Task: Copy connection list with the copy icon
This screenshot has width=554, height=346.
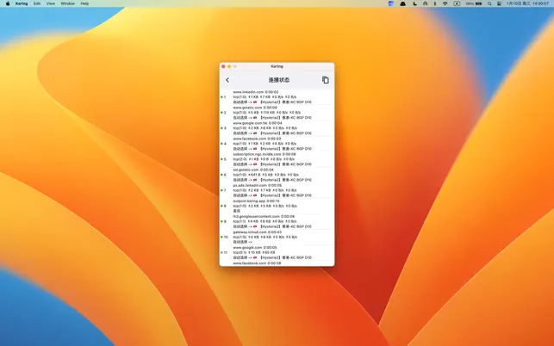Action: (326, 80)
